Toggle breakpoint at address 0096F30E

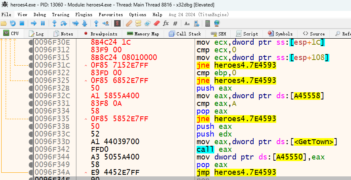pos(31,42)
